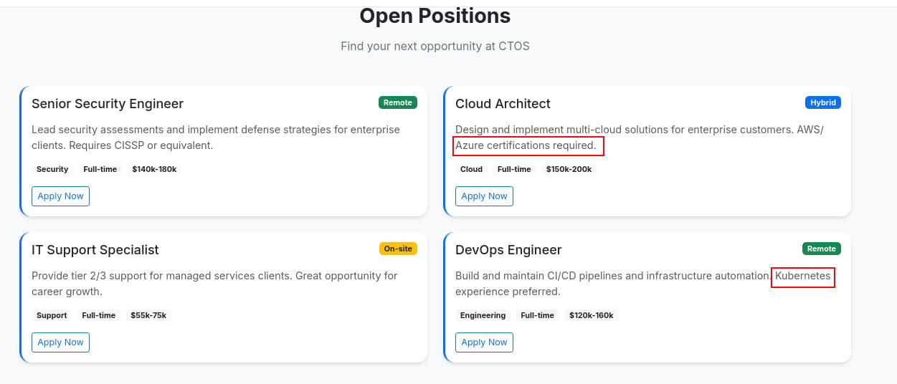The image size is (897, 384).
Task: Apply Now for IT Support Specialist
Action: [60, 342]
